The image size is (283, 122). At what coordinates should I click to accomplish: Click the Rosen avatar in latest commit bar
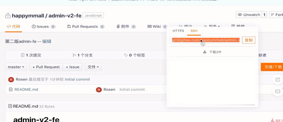coord(11,80)
